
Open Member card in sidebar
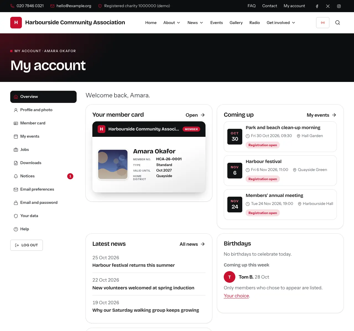click(x=43, y=123)
